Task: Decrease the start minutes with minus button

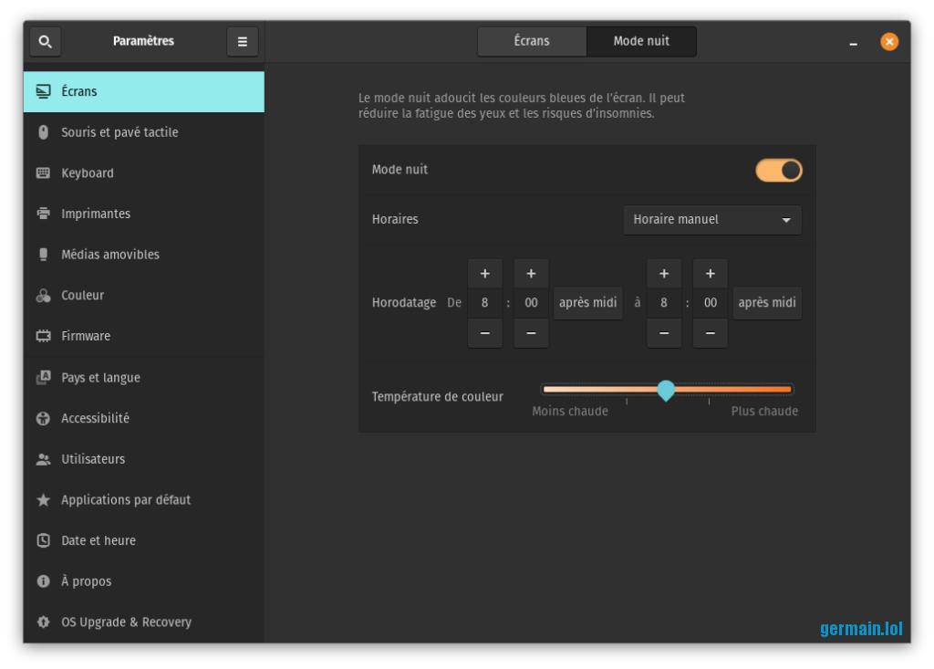Action: pos(532,333)
